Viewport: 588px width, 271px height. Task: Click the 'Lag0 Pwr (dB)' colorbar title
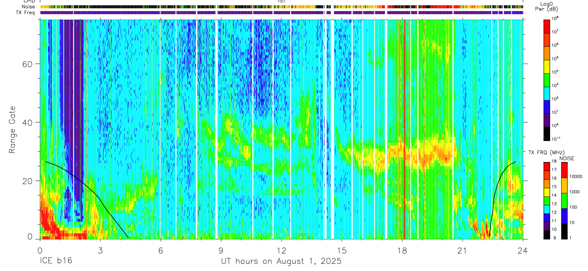point(547,6)
